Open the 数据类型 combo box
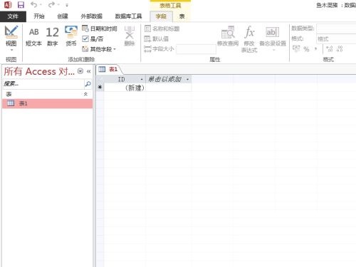Screen dimensions: 356x267 (336, 28)
